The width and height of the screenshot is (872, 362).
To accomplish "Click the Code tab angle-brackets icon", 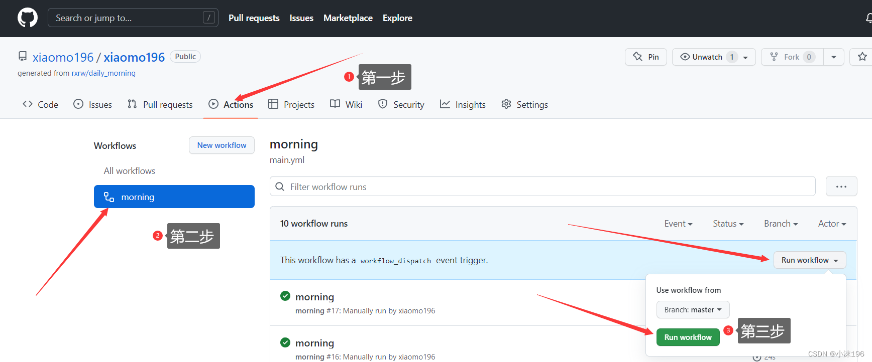I will click(28, 104).
